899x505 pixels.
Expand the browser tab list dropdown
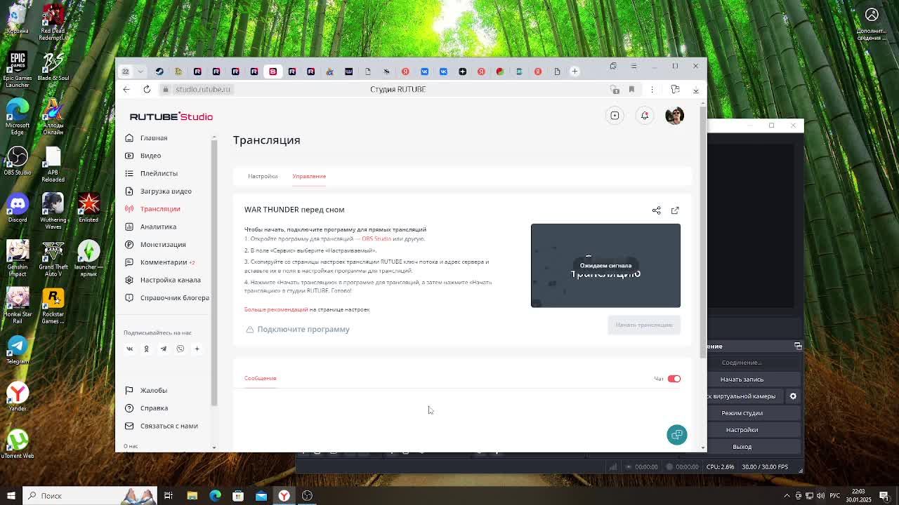coord(140,72)
